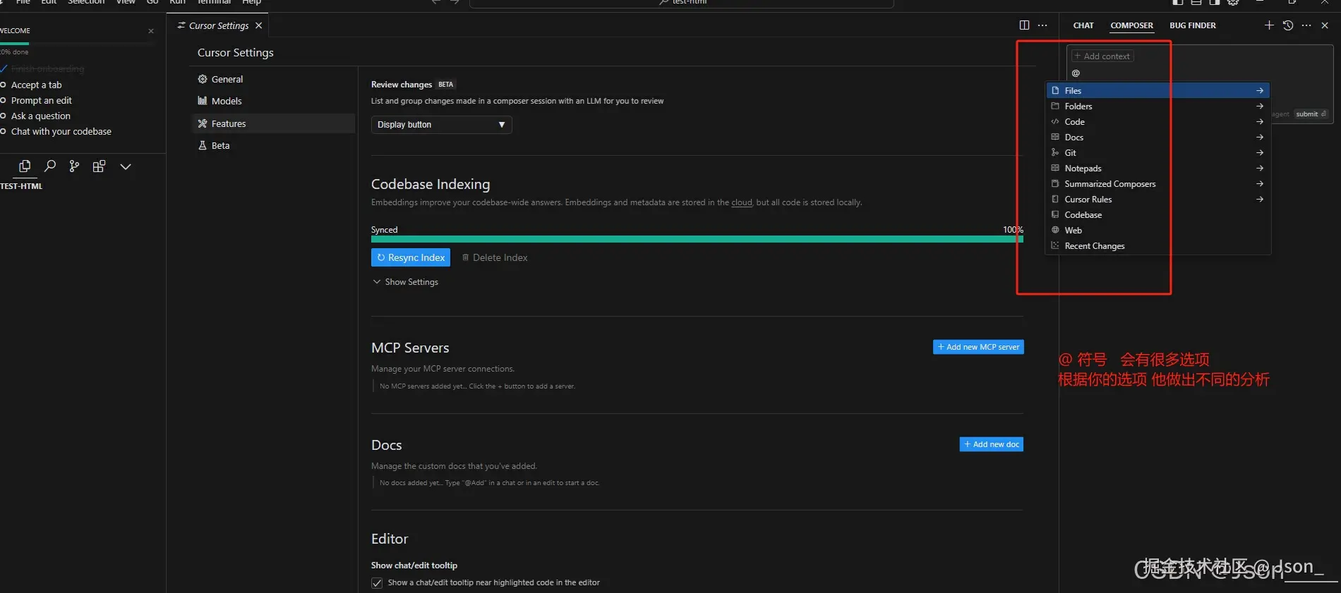This screenshot has width=1341, height=593.
Task: Click Add new doc button
Action: click(x=992, y=444)
